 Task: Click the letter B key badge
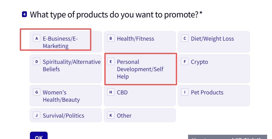111,38
